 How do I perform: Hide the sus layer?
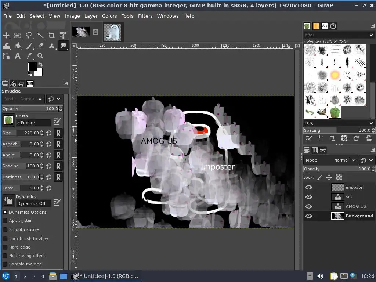309,197
